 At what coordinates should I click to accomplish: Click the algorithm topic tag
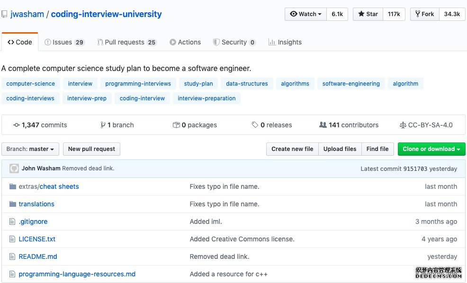tap(405, 84)
